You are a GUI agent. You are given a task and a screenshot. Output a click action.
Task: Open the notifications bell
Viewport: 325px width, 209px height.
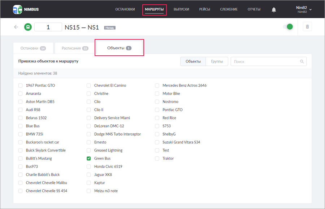tap(274, 9)
